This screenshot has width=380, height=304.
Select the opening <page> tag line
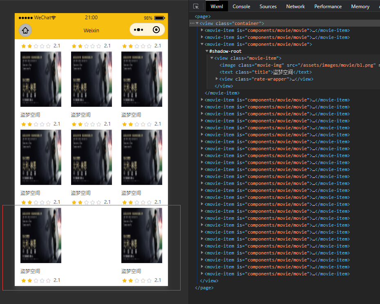[203, 16]
